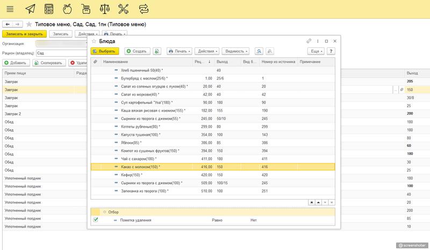Click the paper plane icon in top bar
Screen dimensions: 430x250
31,9
